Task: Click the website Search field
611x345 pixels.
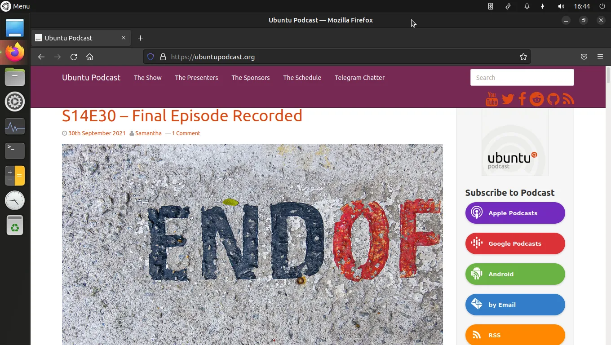Action: click(x=522, y=77)
